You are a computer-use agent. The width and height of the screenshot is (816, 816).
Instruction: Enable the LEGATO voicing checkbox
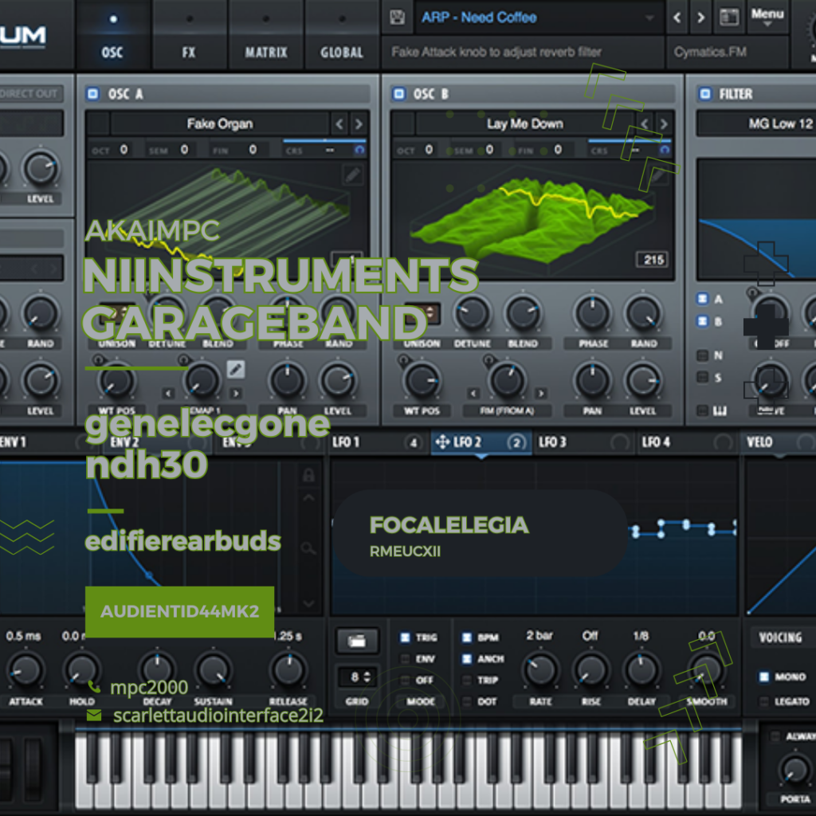point(763,701)
